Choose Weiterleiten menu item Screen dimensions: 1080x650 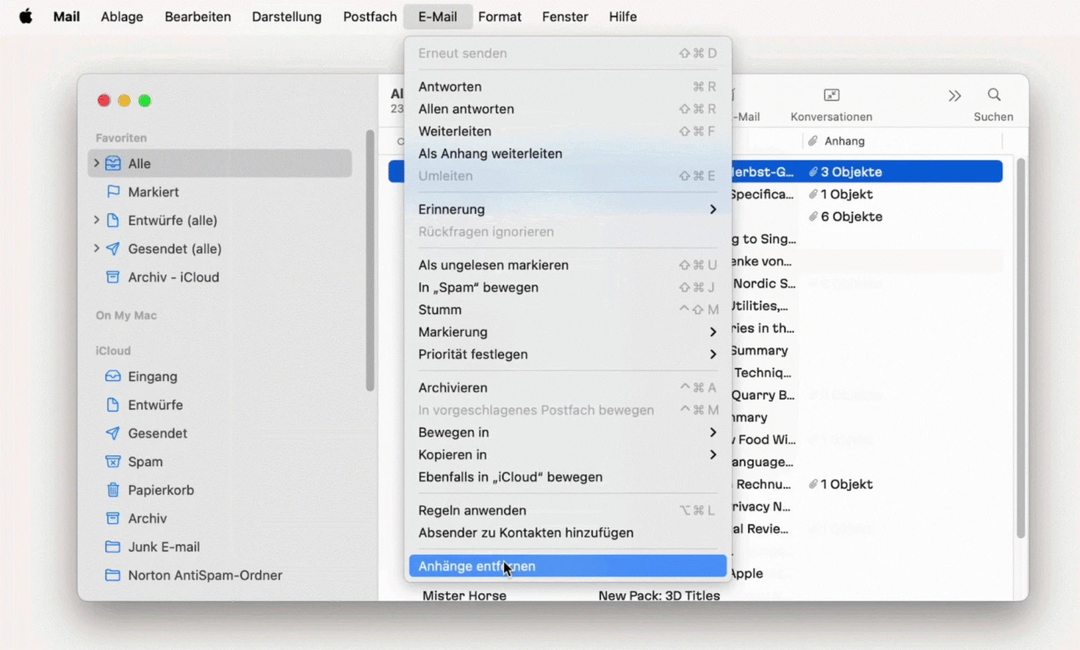click(568, 131)
